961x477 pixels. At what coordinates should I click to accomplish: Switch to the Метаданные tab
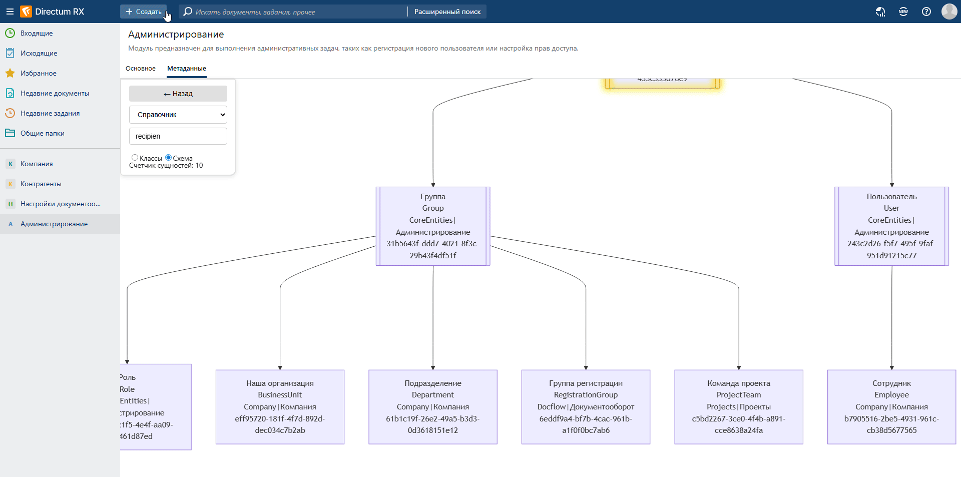(187, 69)
